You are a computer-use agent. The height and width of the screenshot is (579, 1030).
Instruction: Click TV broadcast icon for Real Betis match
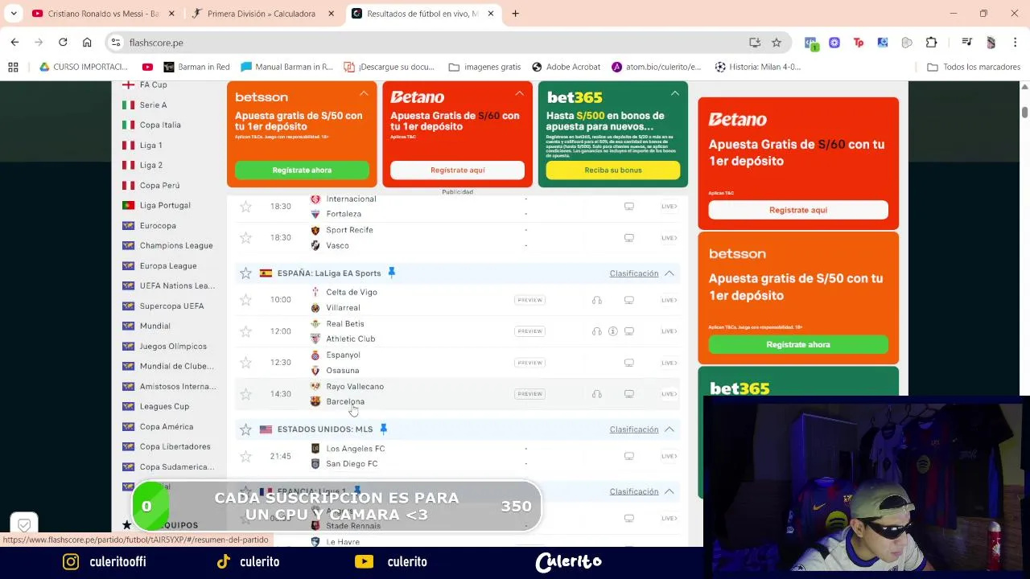629,331
